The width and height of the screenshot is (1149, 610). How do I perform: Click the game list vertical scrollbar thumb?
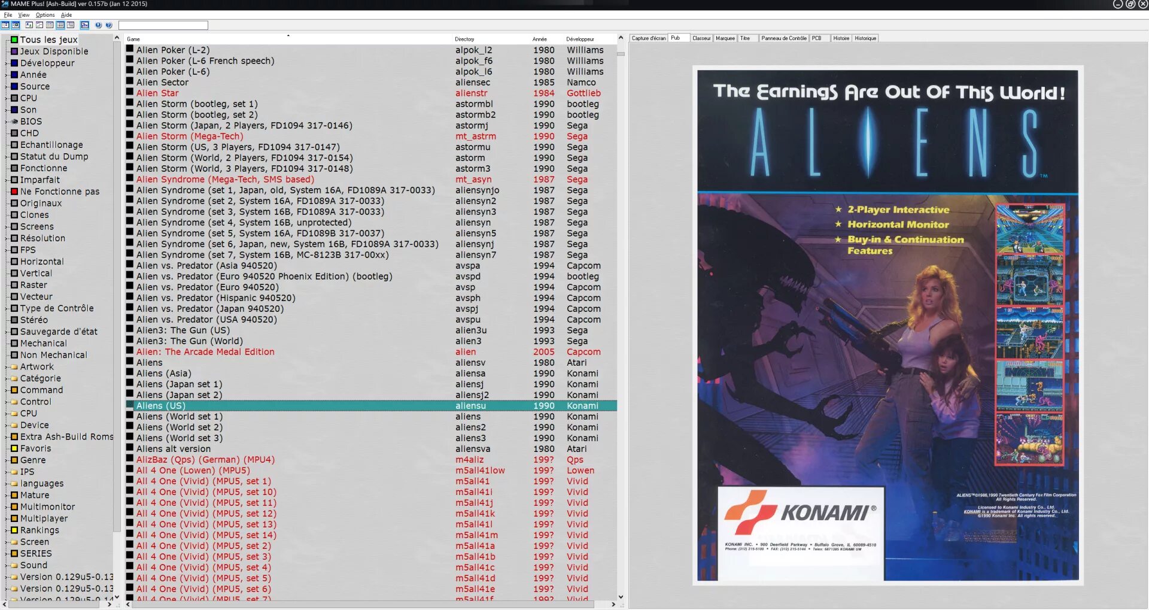coord(621,54)
